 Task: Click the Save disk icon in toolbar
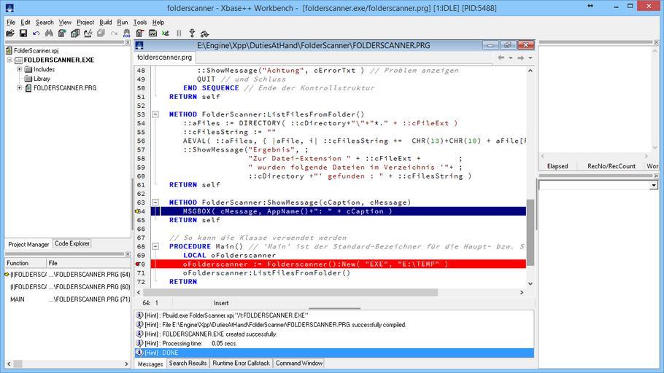click(23, 34)
